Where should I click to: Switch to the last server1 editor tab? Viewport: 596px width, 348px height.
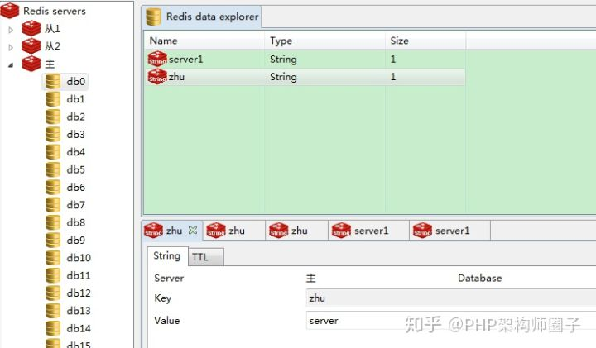pos(450,231)
